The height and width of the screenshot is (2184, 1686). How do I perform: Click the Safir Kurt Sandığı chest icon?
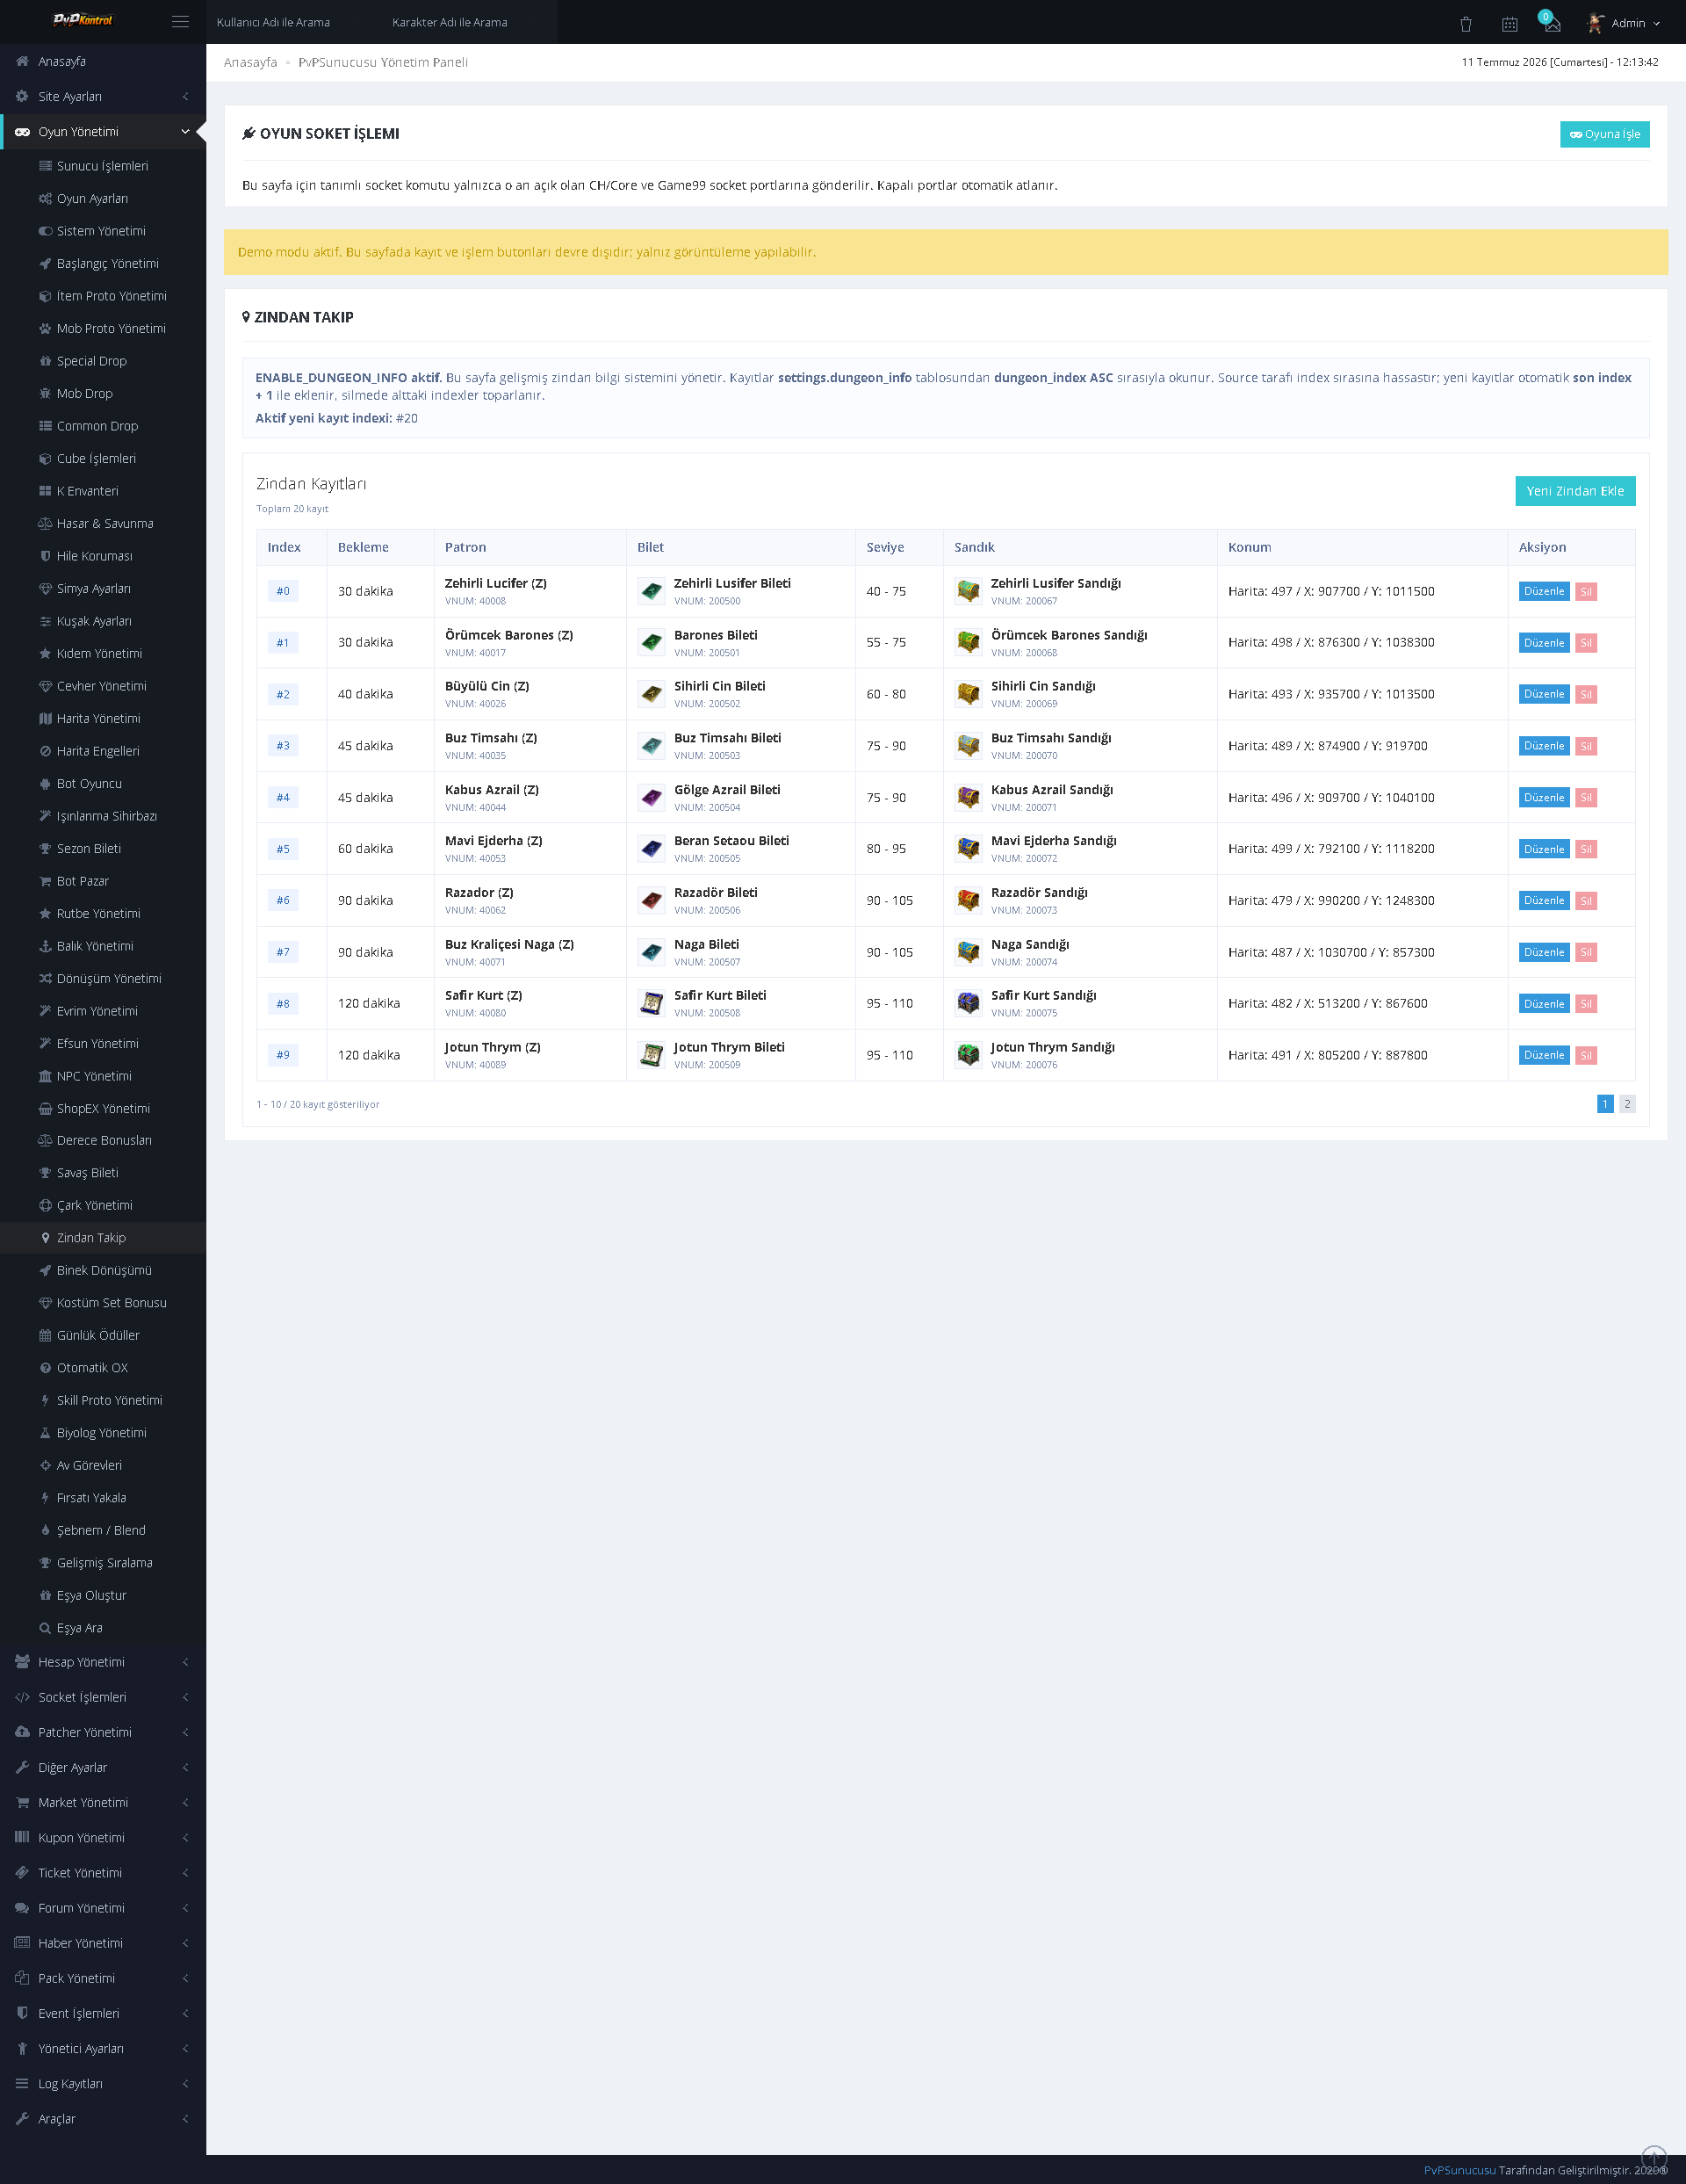[x=969, y=1003]
